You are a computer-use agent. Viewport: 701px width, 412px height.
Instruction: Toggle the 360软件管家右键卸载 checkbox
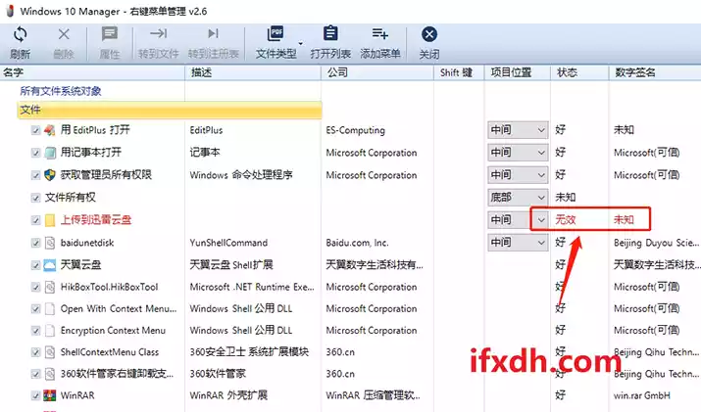pyautogui.click(x=35, y=374)
